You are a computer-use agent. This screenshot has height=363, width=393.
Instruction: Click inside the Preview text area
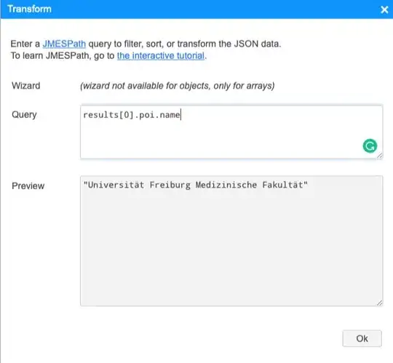click(231, 241)
